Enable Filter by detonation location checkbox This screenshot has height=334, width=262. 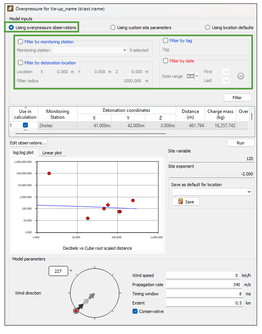pos(20,63)
